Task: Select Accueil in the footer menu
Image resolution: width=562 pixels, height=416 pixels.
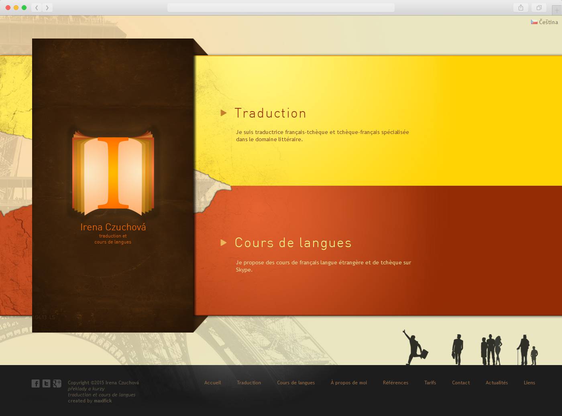Action: [x=212, y=383]
